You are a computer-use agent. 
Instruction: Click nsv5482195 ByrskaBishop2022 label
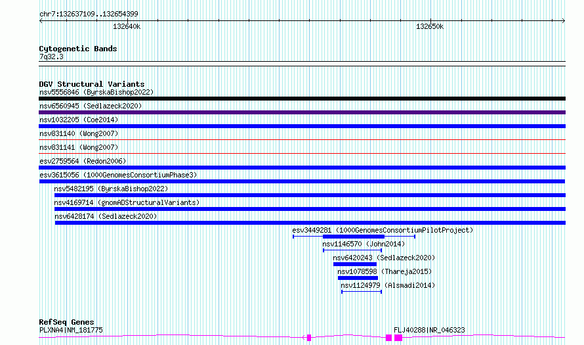pyautogui.click(x=111, y=189)
